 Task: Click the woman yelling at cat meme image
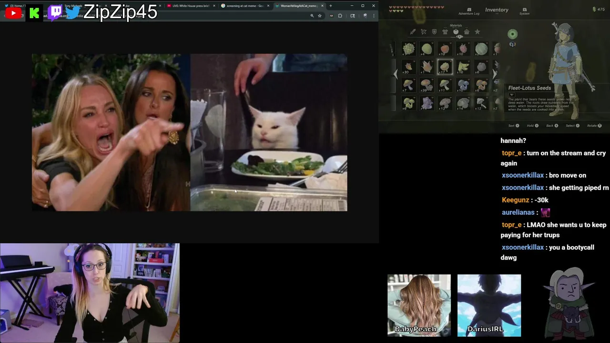tap(190, 132)
